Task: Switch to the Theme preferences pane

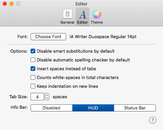Action: point(97,17)
